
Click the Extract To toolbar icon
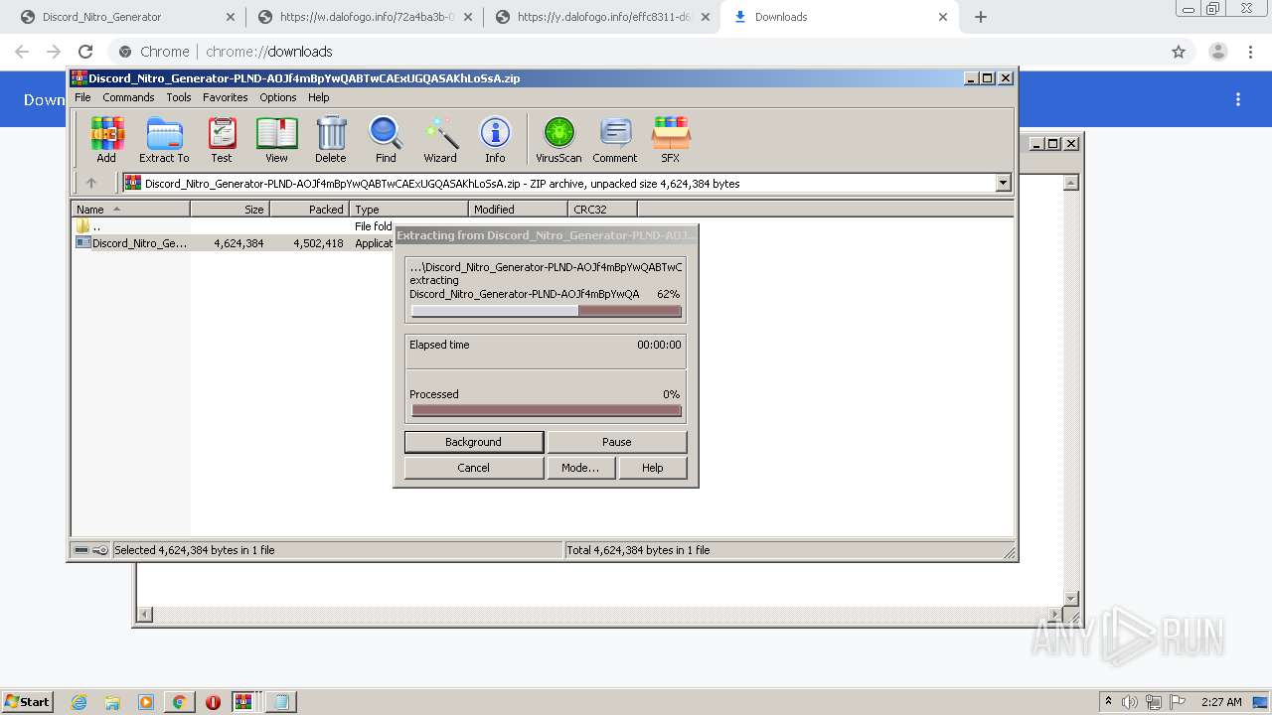164,139
